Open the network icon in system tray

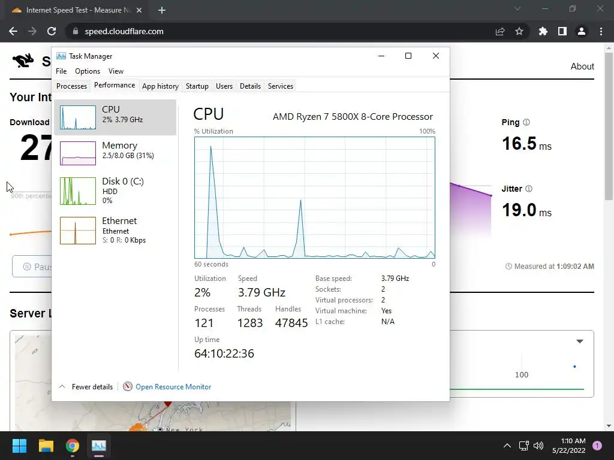click(523, 446)
